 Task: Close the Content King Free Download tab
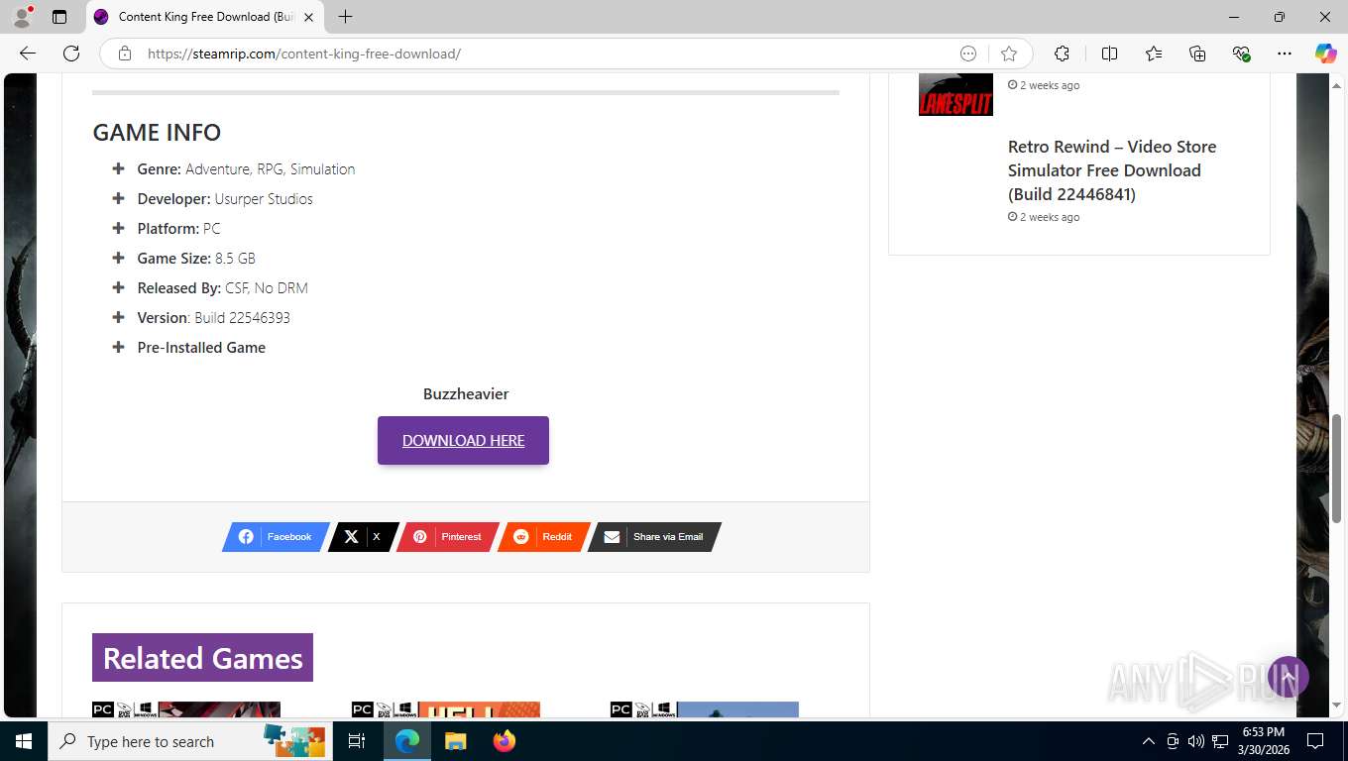[308, 17]
